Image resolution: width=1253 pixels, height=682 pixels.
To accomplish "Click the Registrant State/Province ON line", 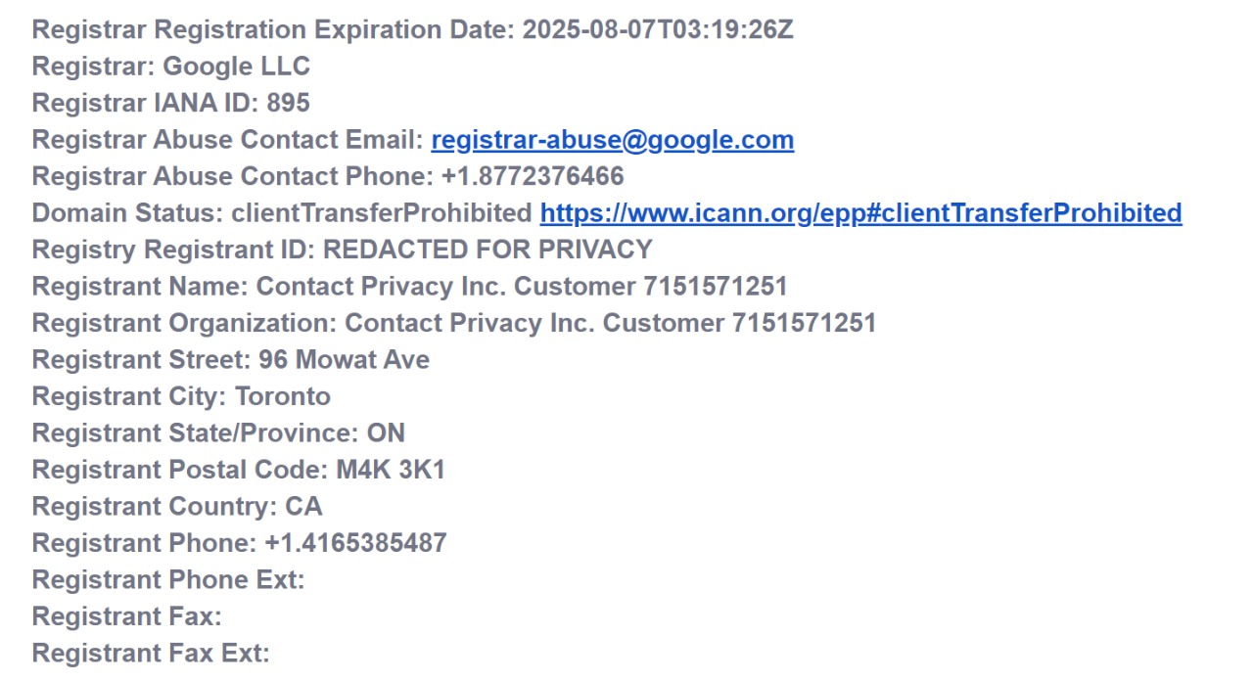I will (x=218, y=433).
